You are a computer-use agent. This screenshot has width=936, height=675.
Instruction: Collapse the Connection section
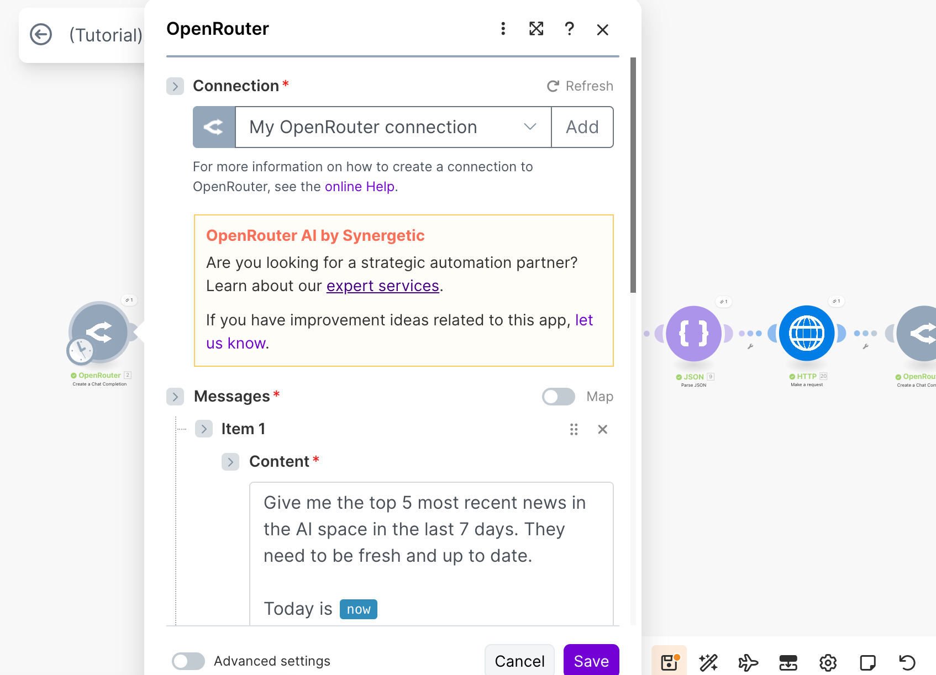[175, 86]
